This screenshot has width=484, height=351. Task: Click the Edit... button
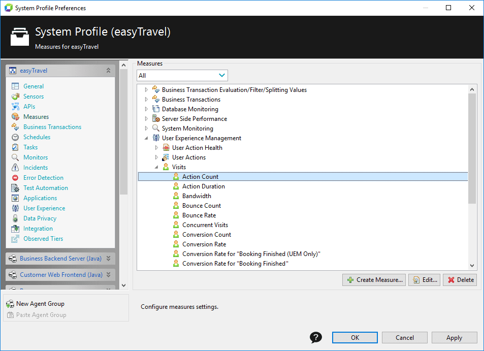click(424, 280)
